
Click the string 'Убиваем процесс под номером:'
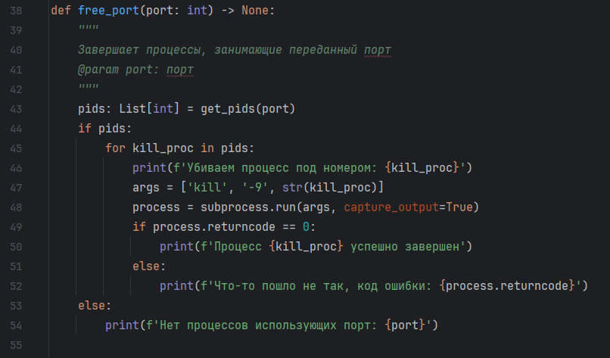coord(282,168)
